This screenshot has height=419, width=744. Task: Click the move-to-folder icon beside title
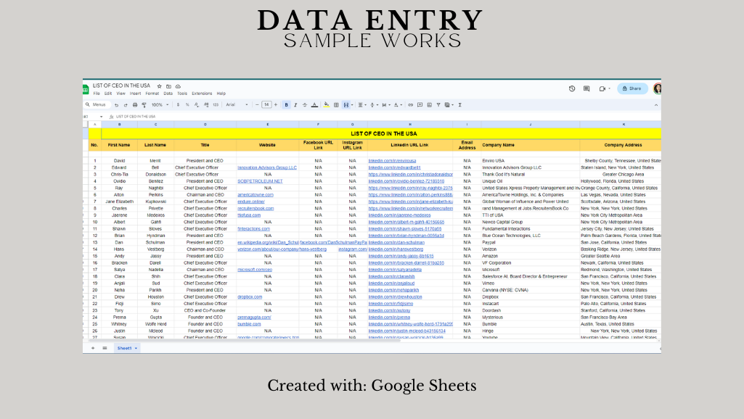point(168,86)
